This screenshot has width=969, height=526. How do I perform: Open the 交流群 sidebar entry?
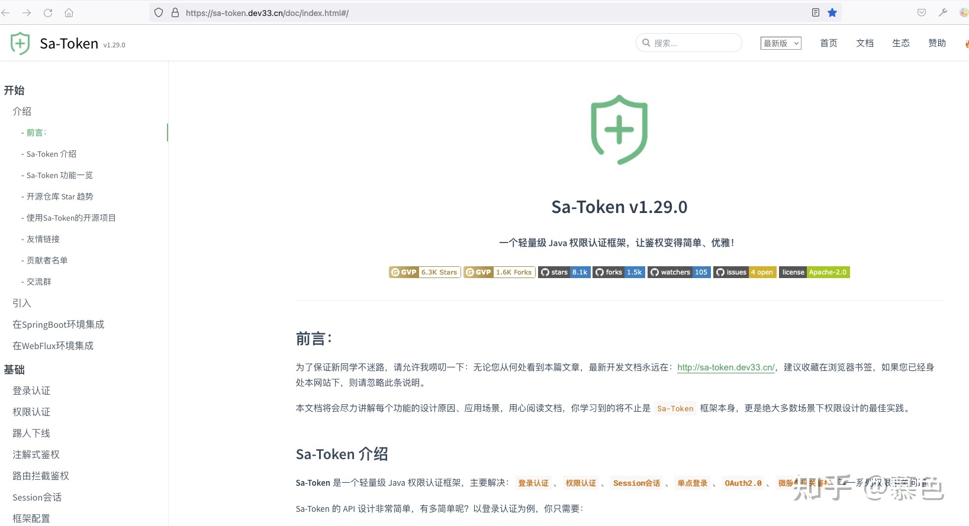38,282
